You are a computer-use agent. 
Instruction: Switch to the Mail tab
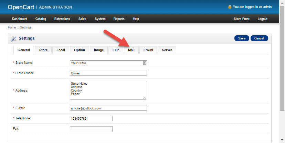pos(131,50)
